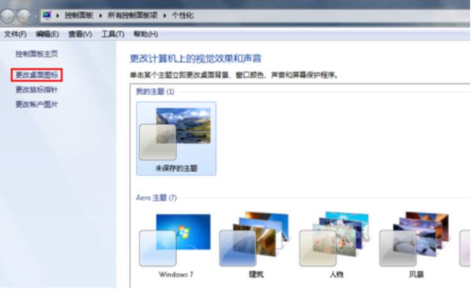Screen dimensions: 472x299
Task: Expand the arrow before 控制面板 in breadcrumb
Action: pyautogui.click(x=58, y=14)
